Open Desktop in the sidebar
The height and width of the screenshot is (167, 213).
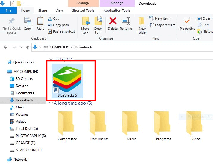point(19,86)
